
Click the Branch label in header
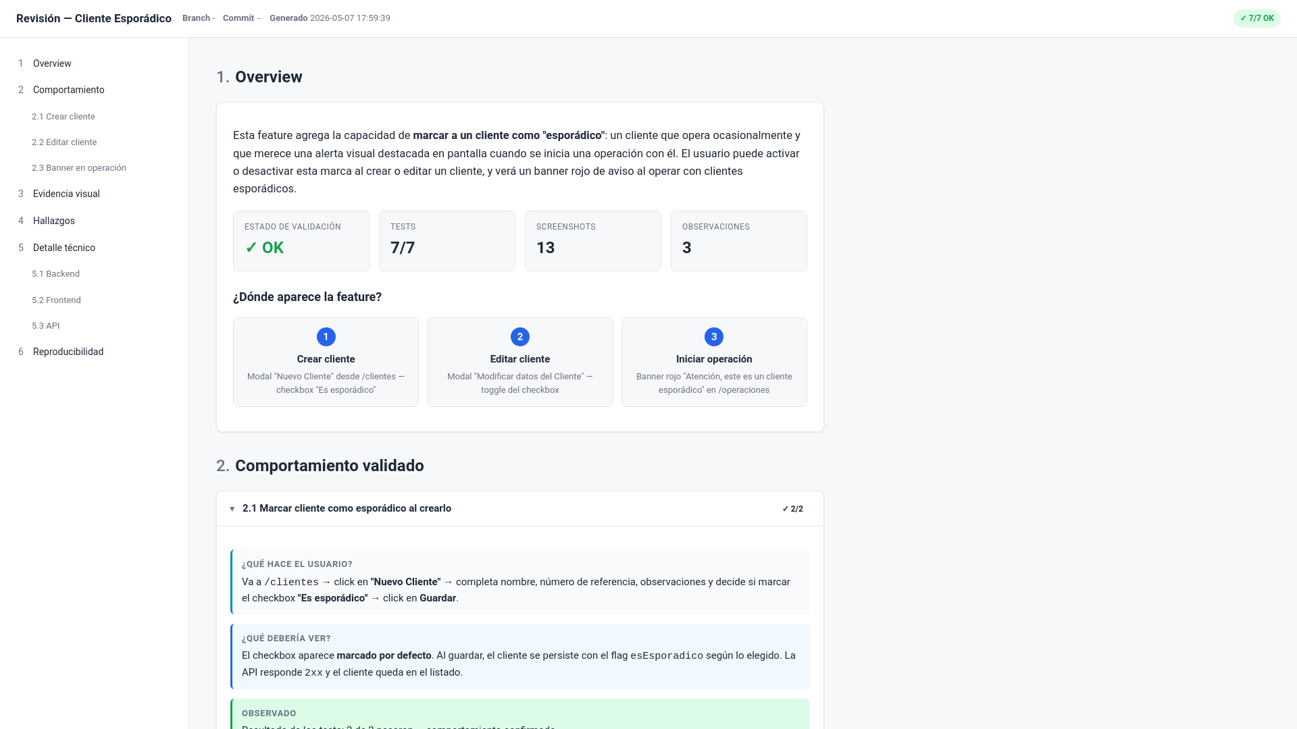click(197, 18)
